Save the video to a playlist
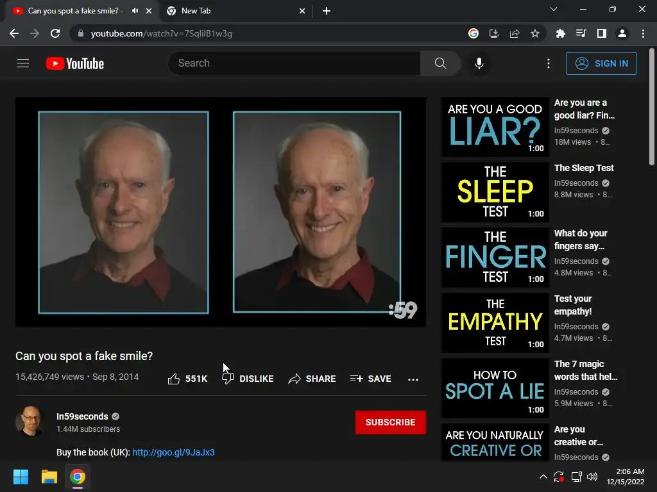This screenshot has width=657, height=492. (x=371, y=379)
